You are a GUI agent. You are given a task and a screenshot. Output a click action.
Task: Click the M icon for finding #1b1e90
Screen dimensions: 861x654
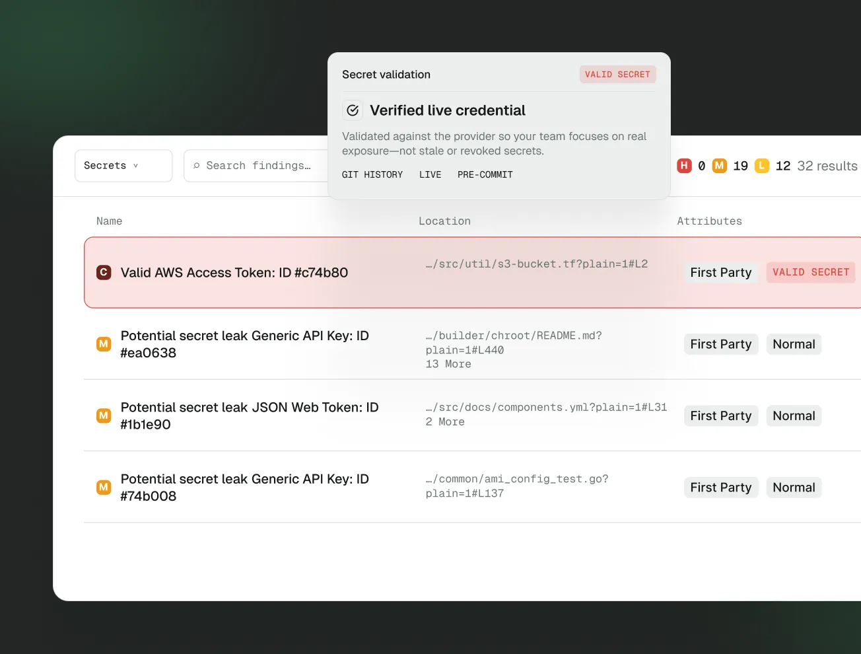[104, 416]
